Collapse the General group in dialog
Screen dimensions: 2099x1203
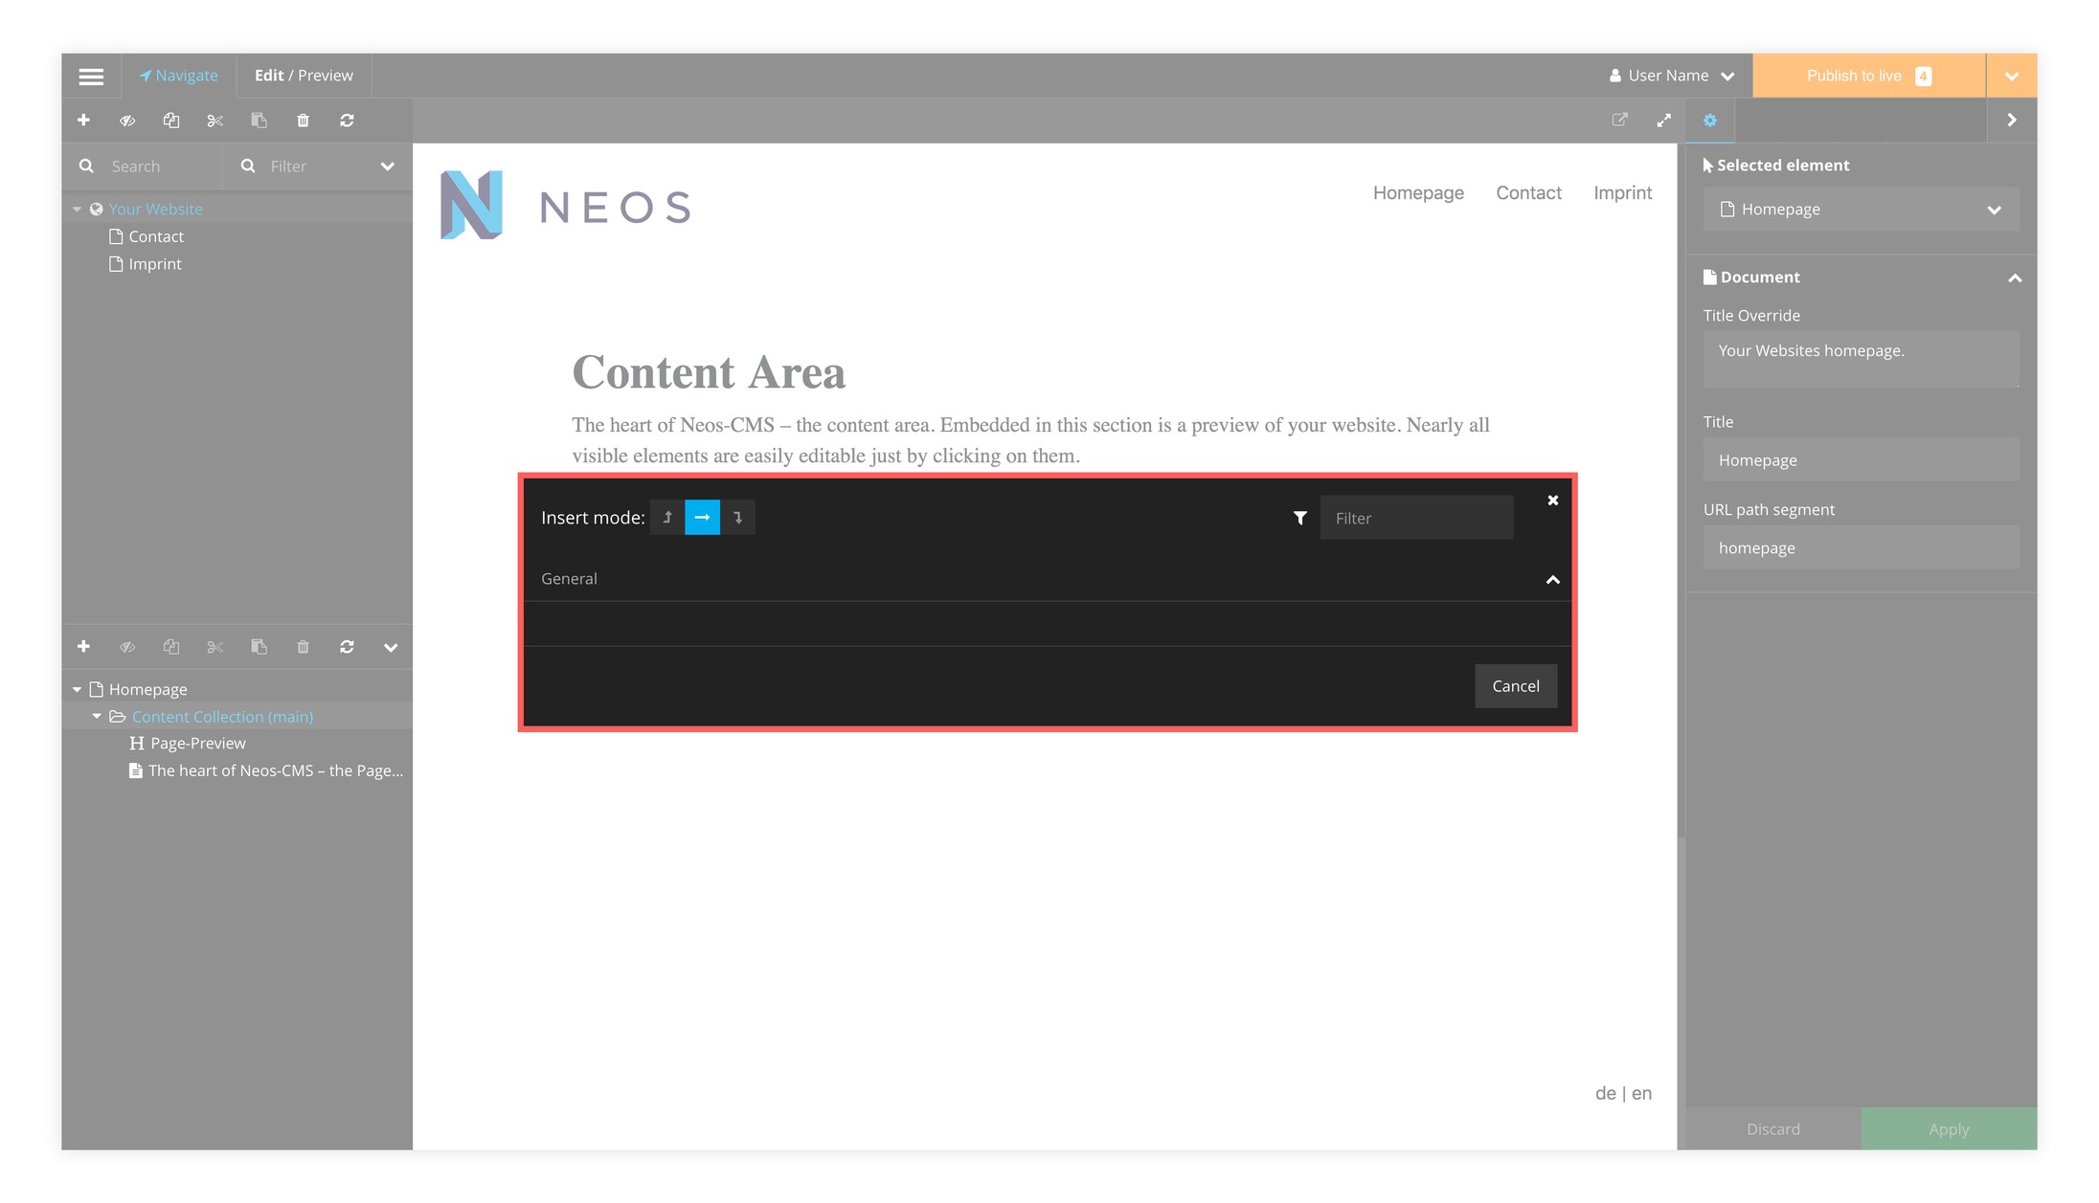pyautogui.click(x=1552, y=579)
